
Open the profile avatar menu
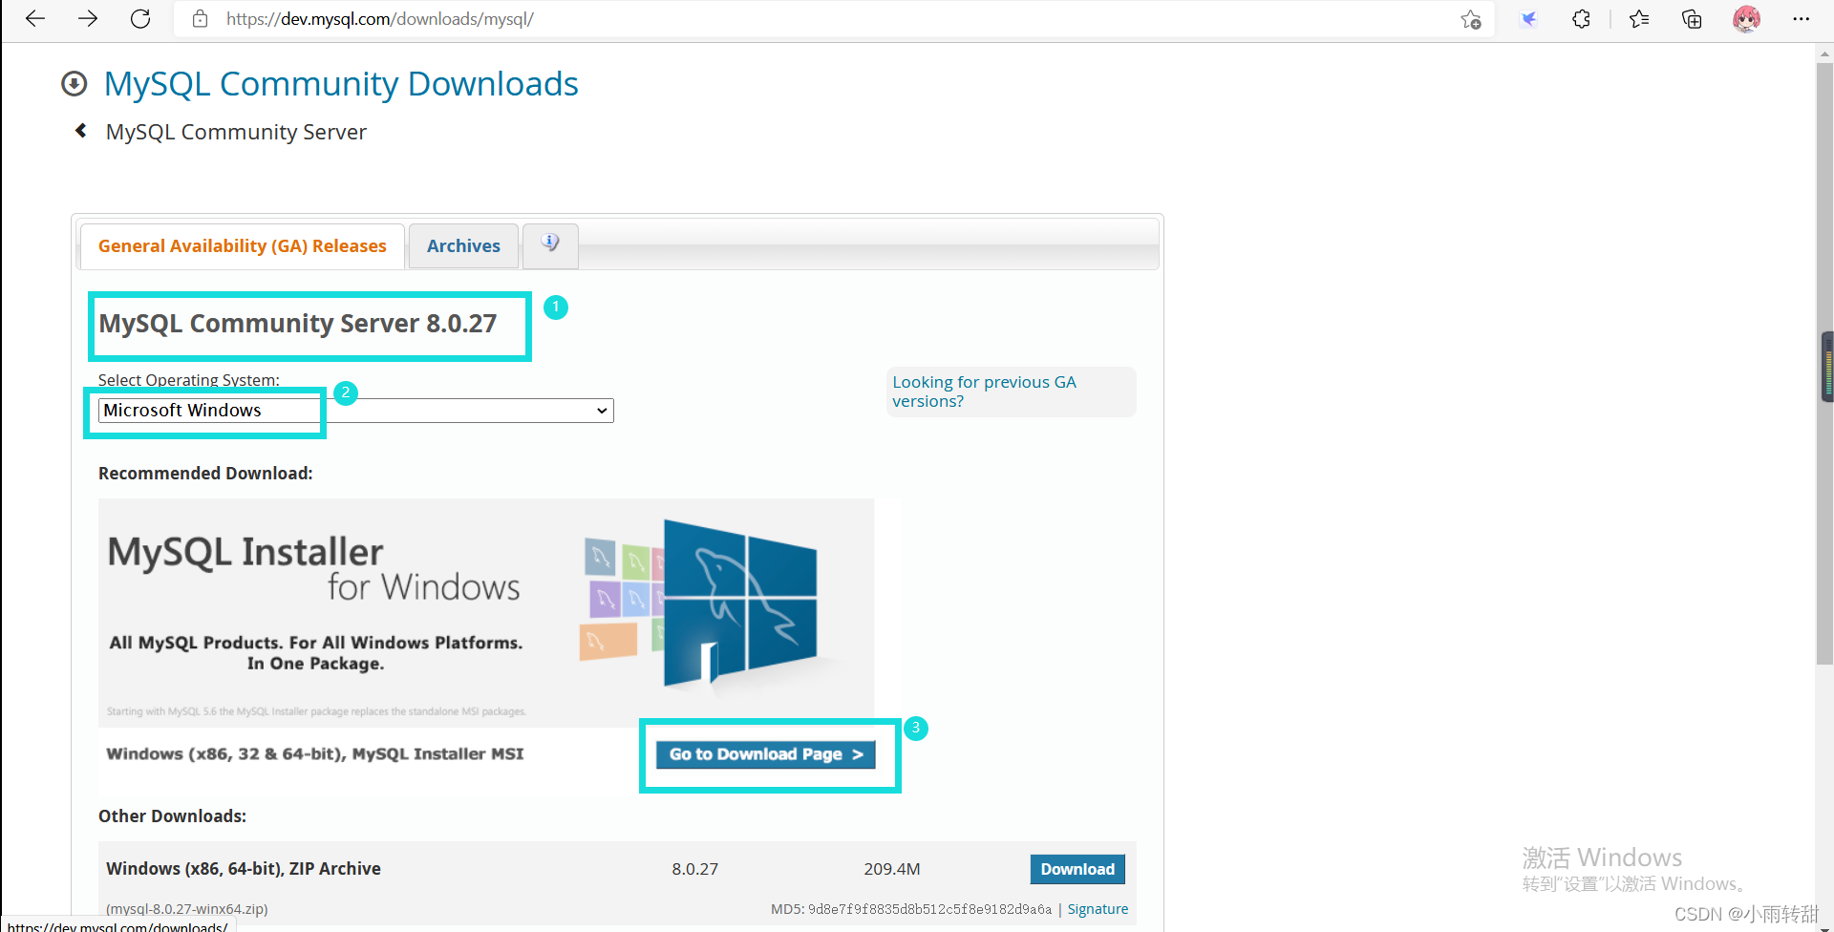[x=1746, y=19]
